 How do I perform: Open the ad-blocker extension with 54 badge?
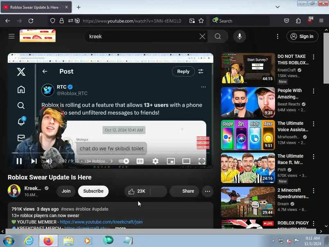pos(310,20)
